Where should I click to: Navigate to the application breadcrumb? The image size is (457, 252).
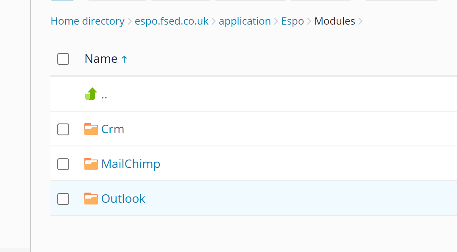pos(245,21)
